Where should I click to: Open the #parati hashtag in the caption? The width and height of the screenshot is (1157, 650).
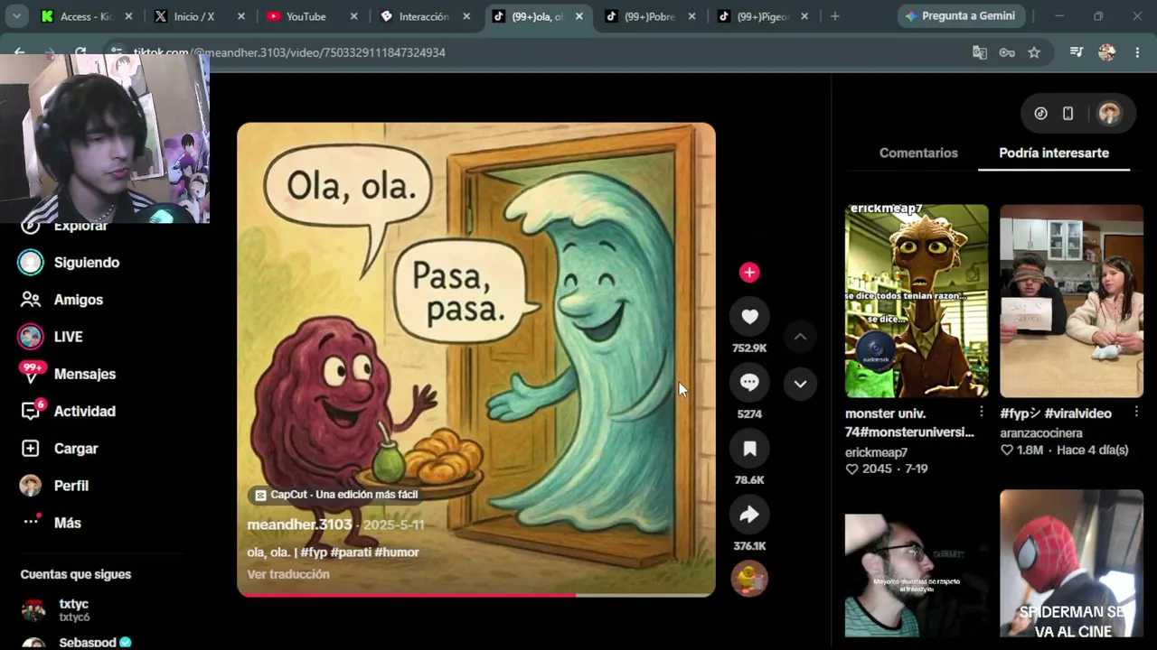(x=351, y=552)
